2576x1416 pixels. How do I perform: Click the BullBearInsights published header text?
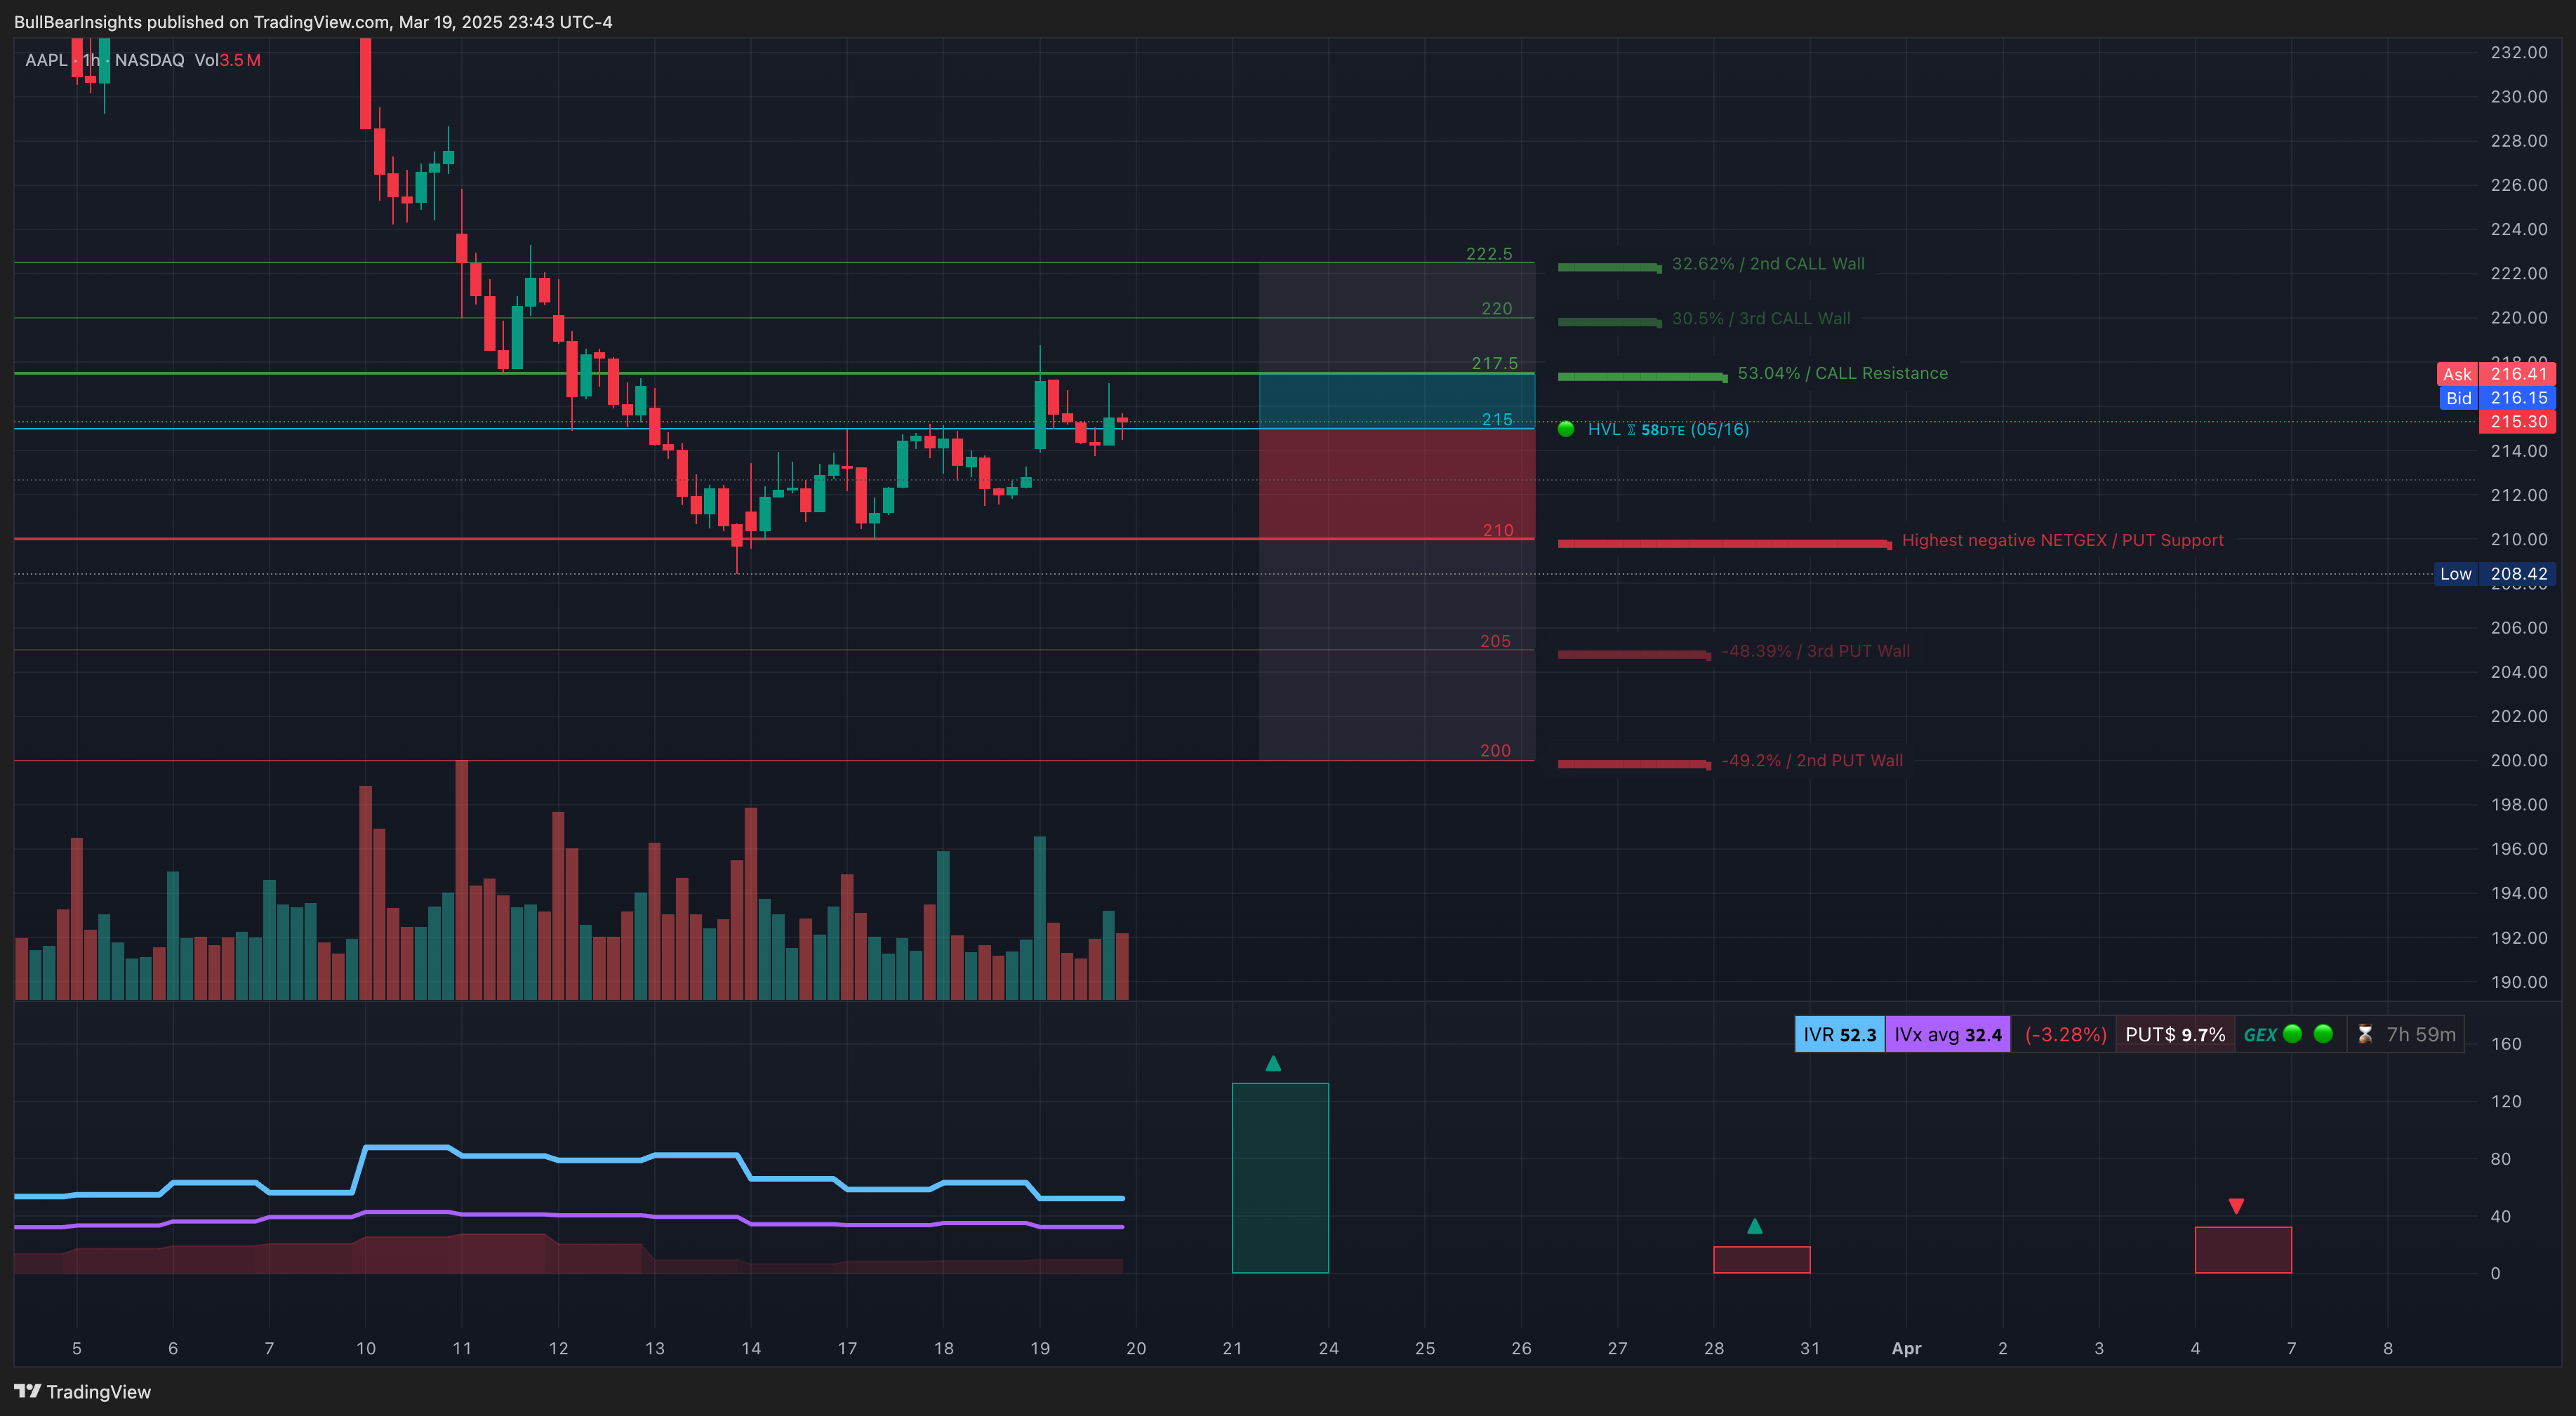pyautogui.click(x=313, y=22)
